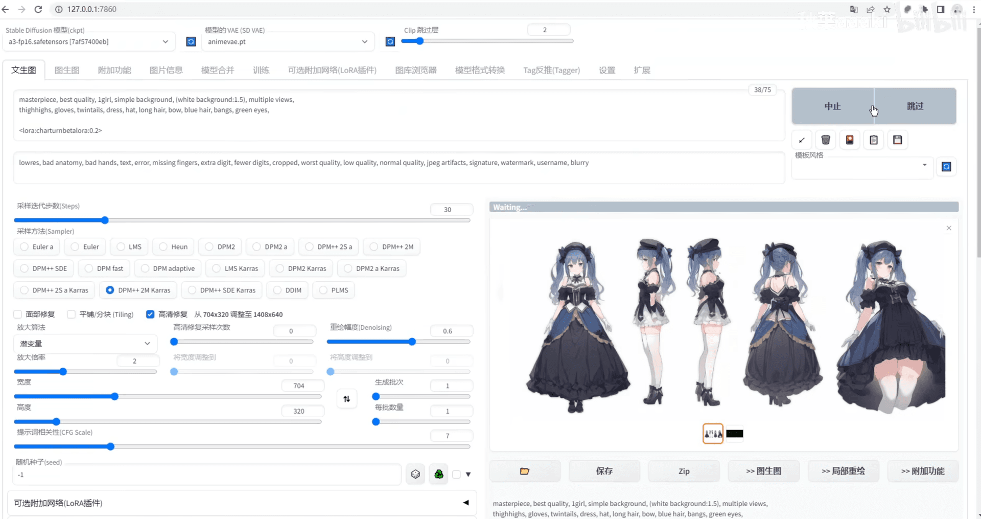The image size is (981, 519).
Task: Enable the 面部修复 checkbox
Action: pos(18,314)
